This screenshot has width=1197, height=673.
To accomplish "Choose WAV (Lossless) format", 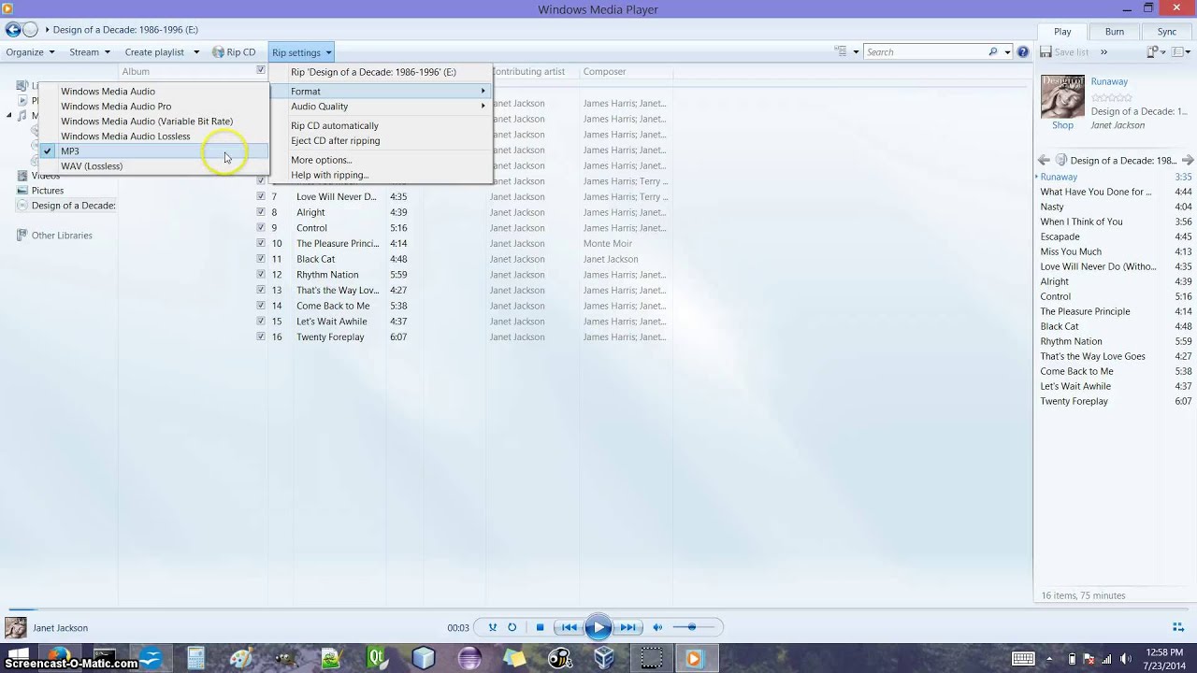I will tap(153, 166).
